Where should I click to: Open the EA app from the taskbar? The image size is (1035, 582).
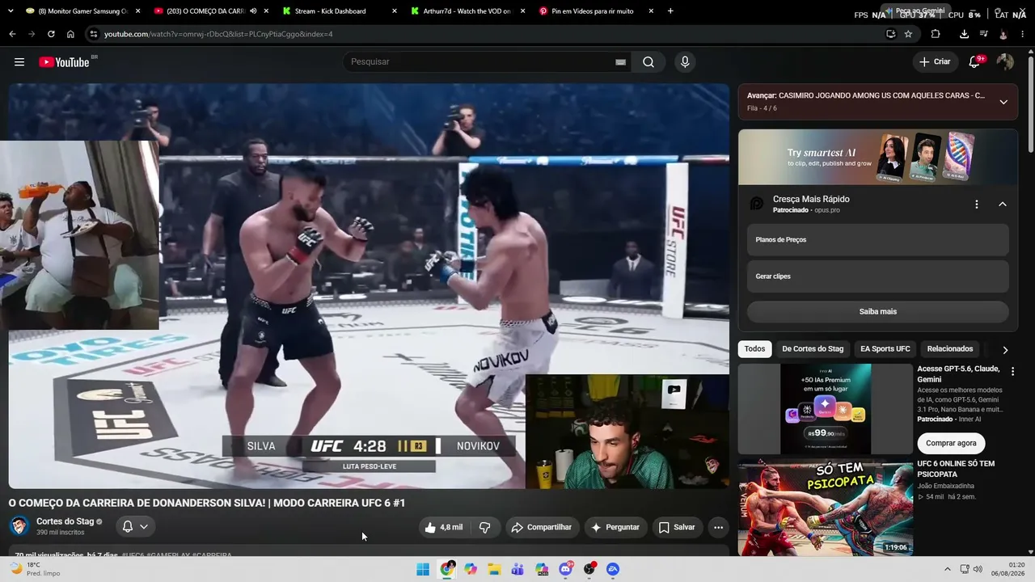click(613, 569)
